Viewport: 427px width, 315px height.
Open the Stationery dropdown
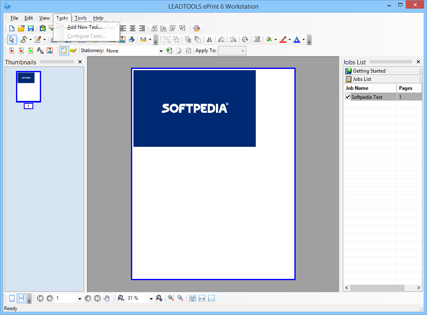pyautogui.click(x=161, y=51)
